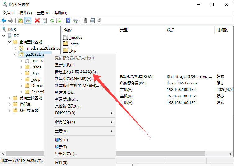
Task: Select 新建别名(CNAME) context menu entry
Action: pyautogui.click(x=75, y=78)
